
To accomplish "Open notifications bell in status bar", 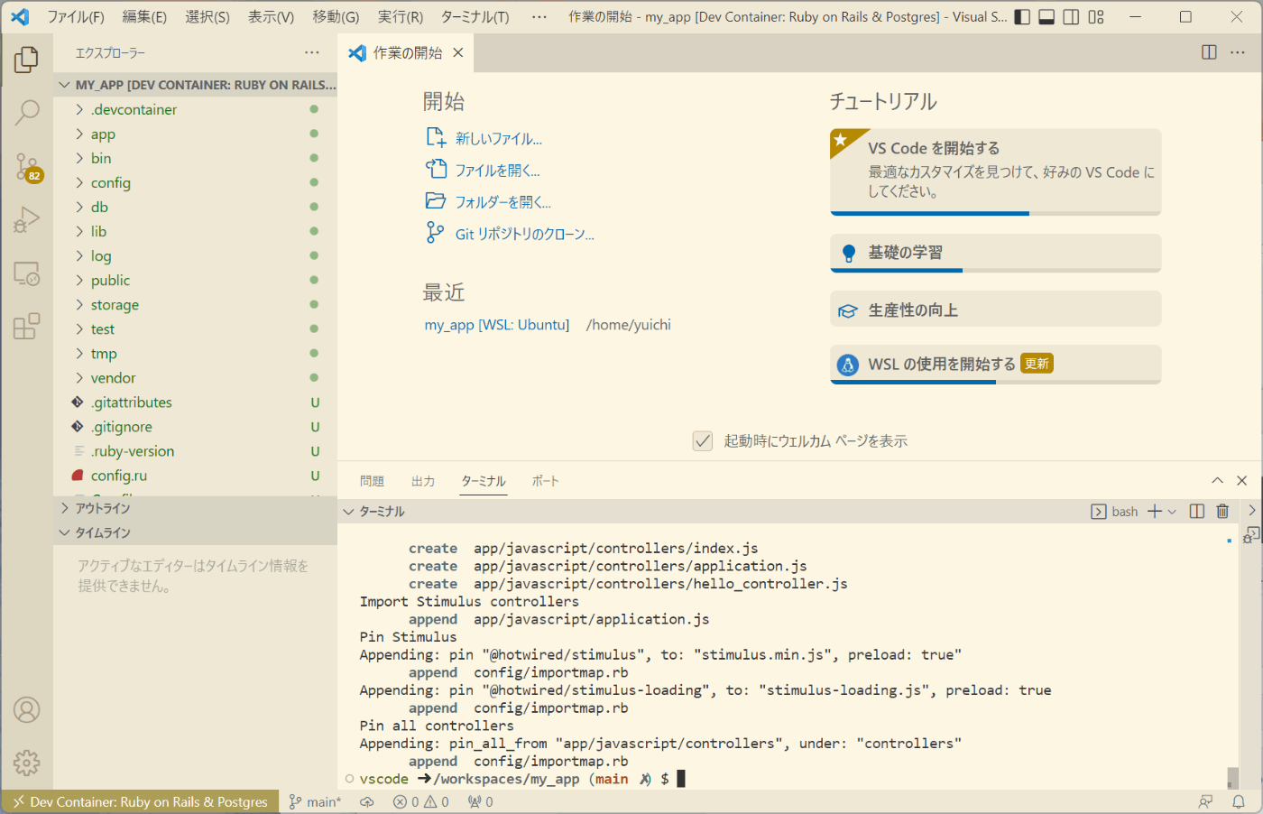I will coord(1240,801).
